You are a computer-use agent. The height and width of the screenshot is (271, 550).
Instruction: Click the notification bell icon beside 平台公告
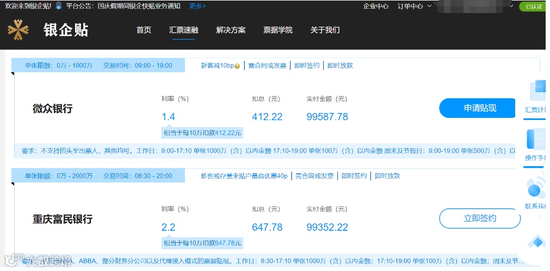[59, 5]
